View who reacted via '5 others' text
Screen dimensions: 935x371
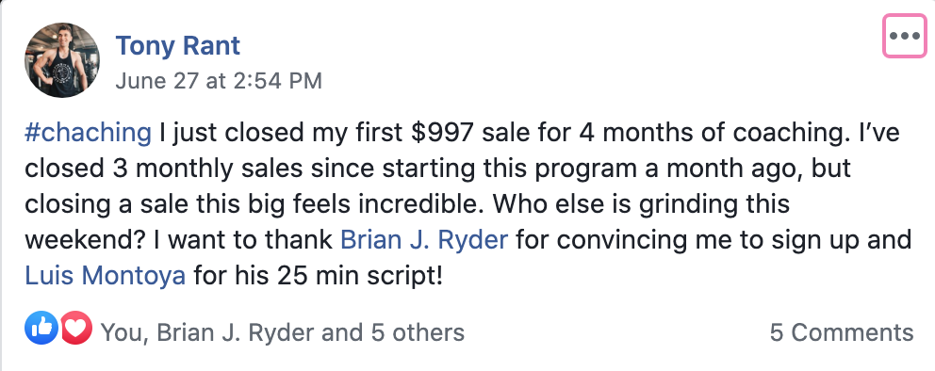tap(418, 332)
